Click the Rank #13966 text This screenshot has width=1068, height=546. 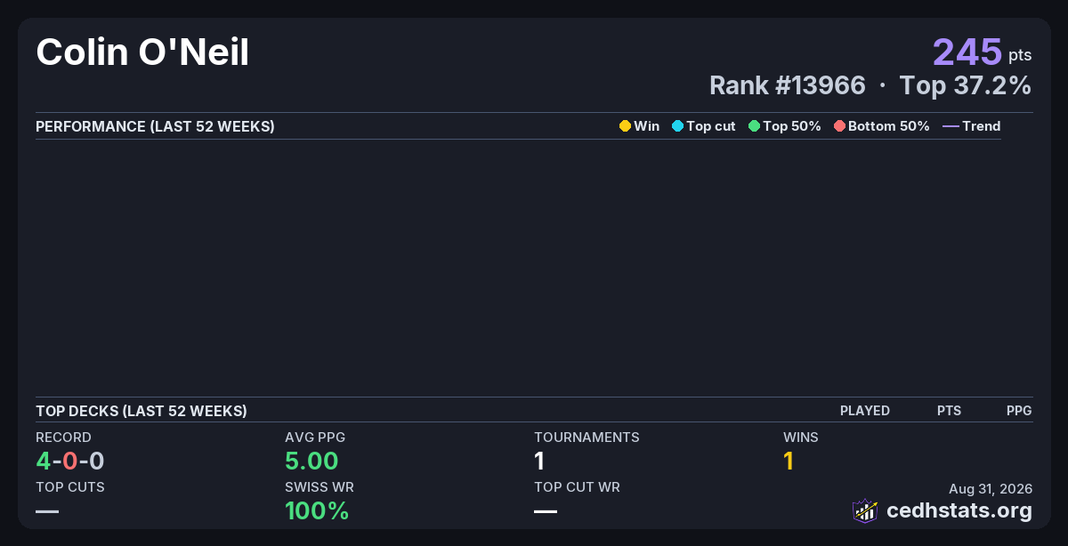(x=788, y=85)
